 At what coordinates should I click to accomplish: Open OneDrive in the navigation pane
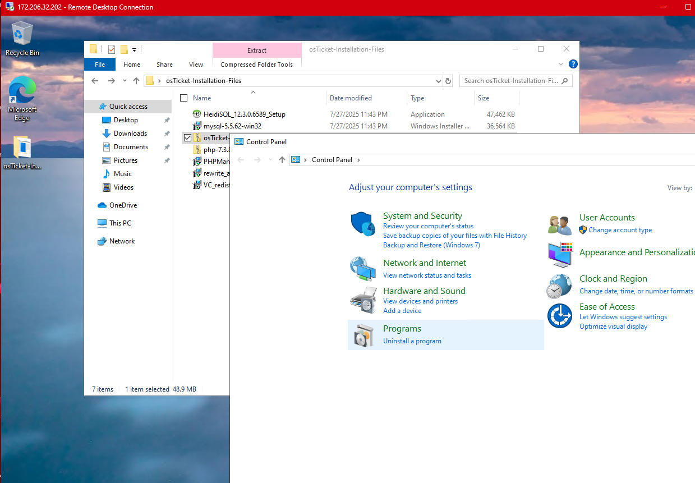pyautogui.click(x=123, y=205)
